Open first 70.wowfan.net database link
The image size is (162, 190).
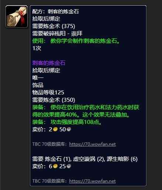coord(93,144)
